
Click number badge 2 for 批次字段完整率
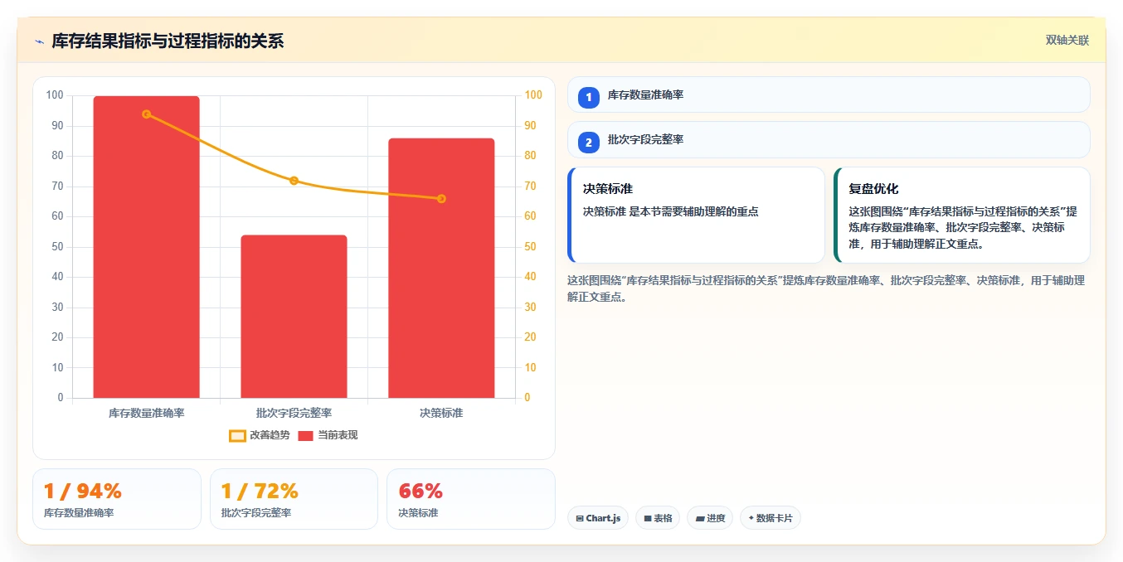click(x=589, y=143)
